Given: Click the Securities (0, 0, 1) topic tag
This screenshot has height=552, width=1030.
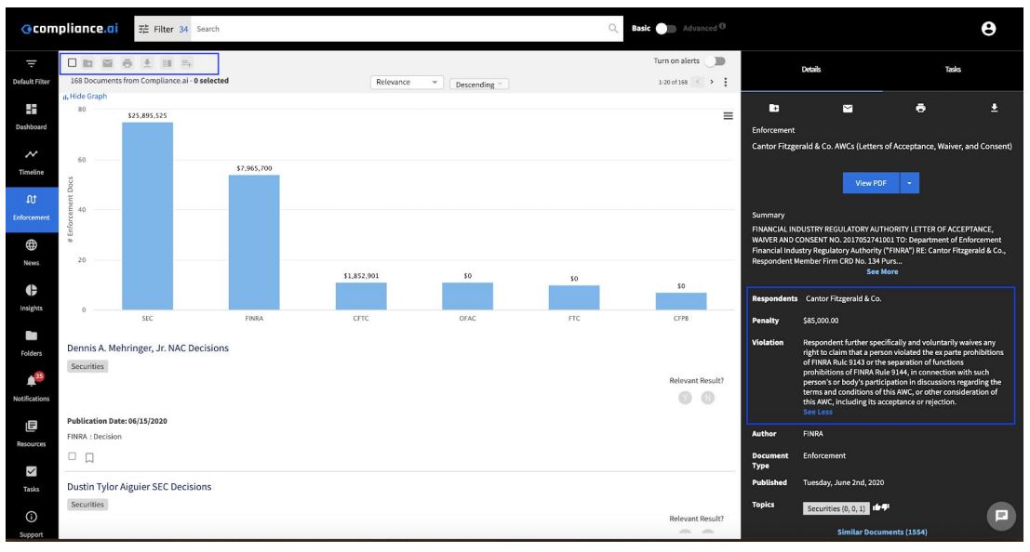Looking at the screenshot, I should (x=836, y=508).
